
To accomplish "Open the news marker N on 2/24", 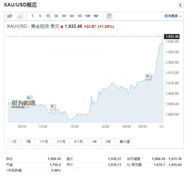I will coord(148,76).
